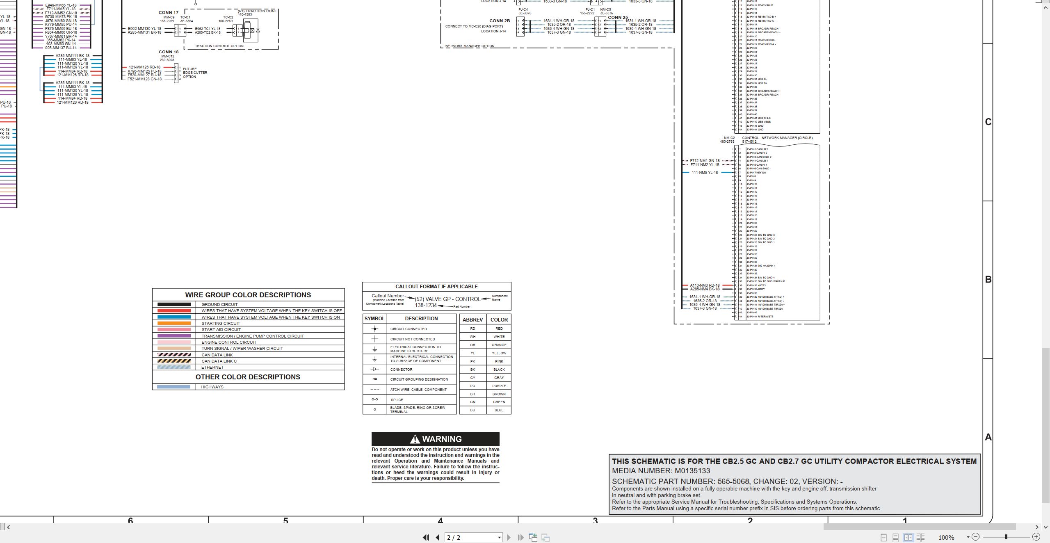Click OTHER COLOR DESCRIPTIONS heading

[248, 377]
